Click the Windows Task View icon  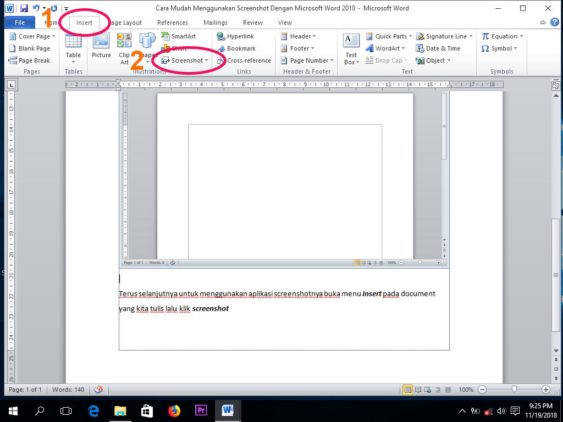tap(66, 411)
